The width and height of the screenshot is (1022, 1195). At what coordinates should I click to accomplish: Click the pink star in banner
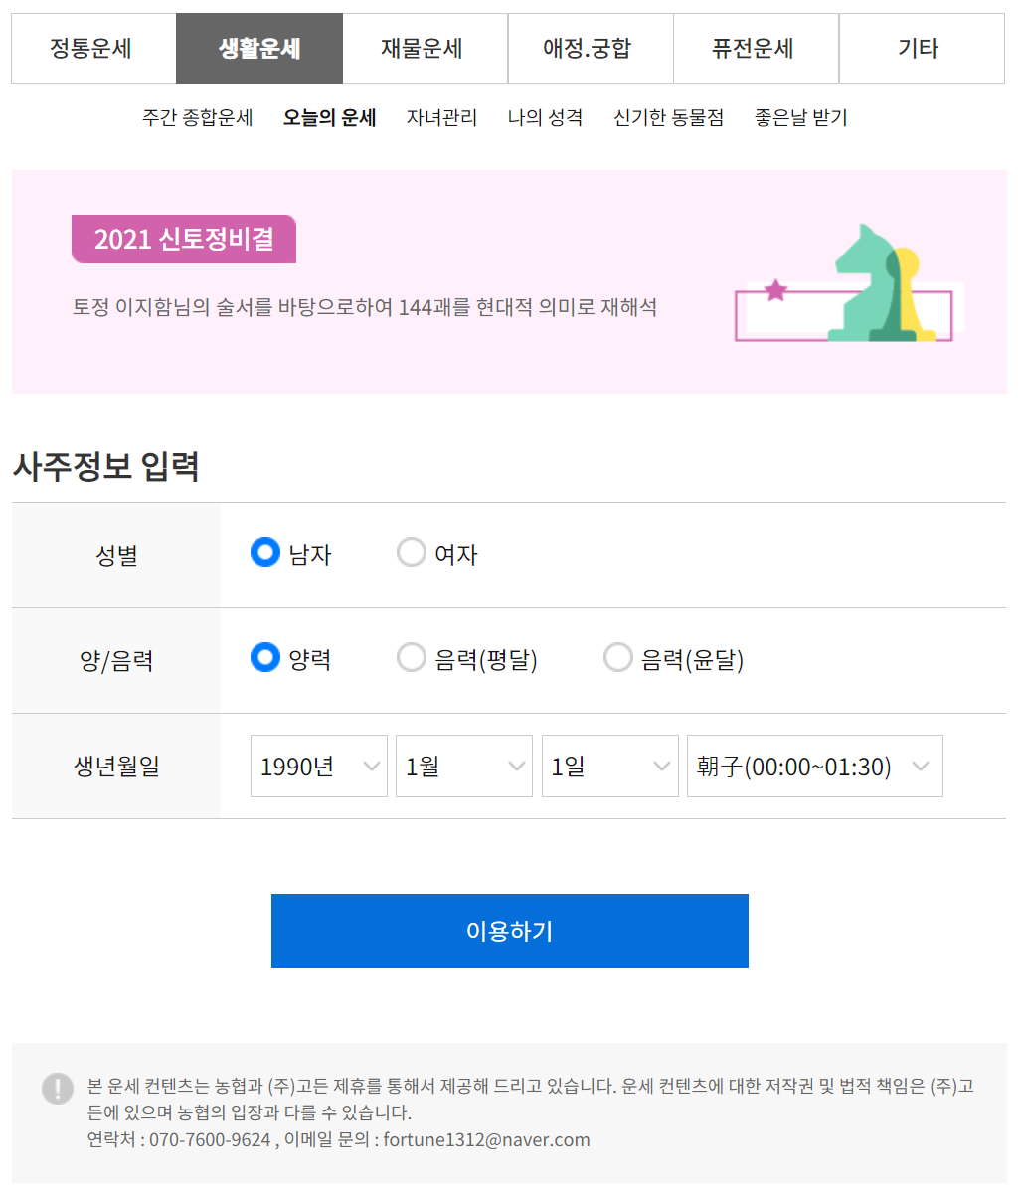(776, 290)
